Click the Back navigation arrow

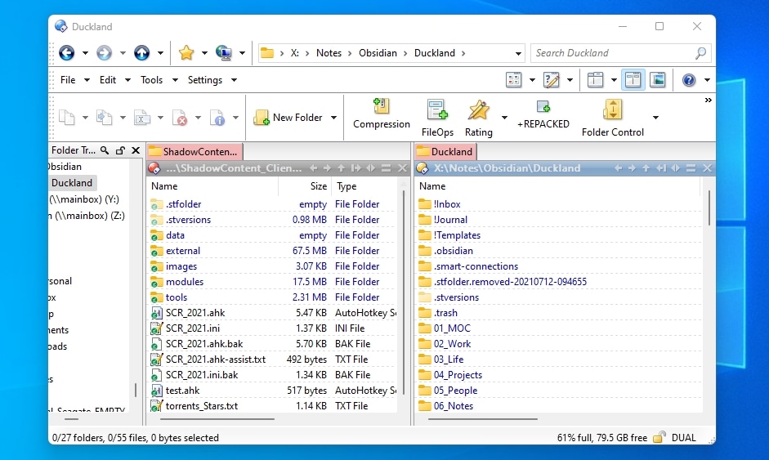point(66,53)
